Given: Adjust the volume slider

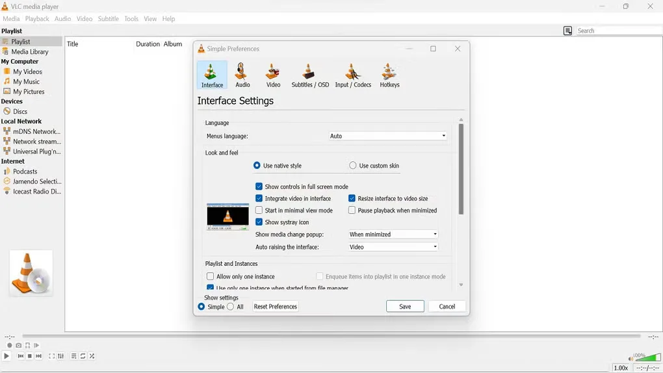Looking at the screenshot, I should (x=648, y=358).
